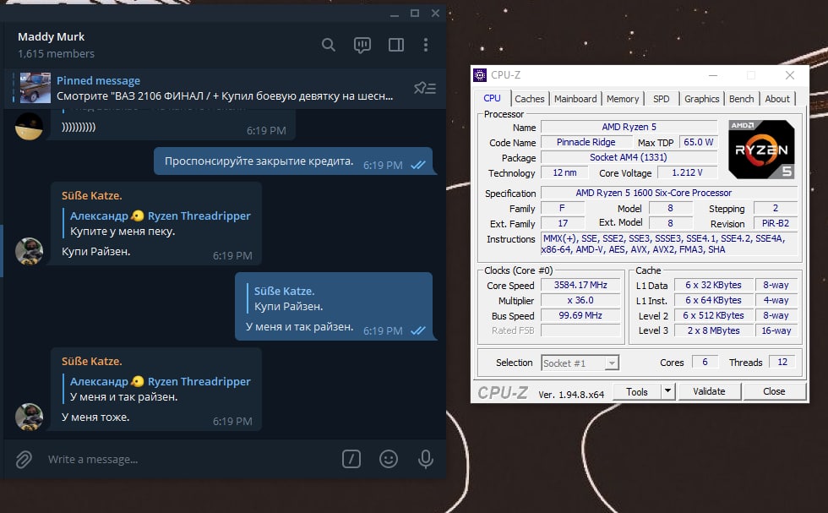Switch to the CPU tab in CPU-Z

492,98
